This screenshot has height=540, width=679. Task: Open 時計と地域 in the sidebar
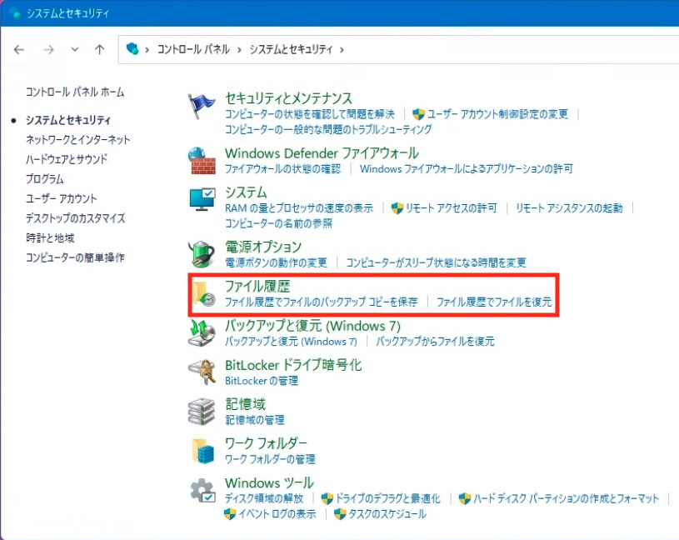(50, 237)
